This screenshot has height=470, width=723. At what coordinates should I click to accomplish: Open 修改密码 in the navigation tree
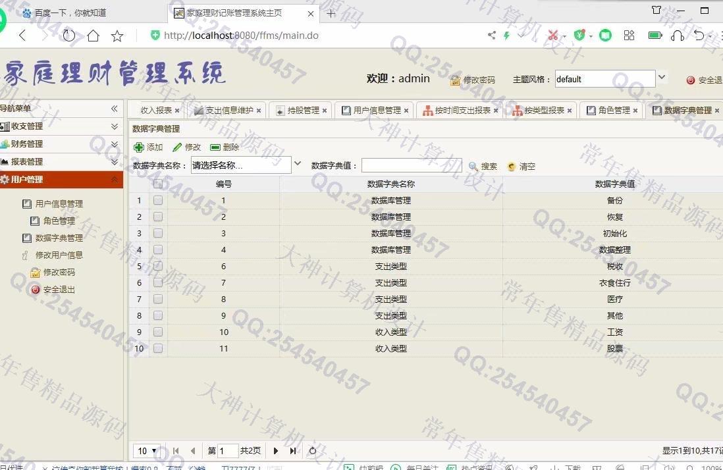click(53, 273)
